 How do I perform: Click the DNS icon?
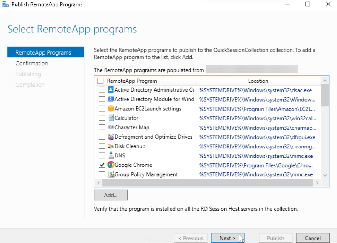[x=111, y=155]
